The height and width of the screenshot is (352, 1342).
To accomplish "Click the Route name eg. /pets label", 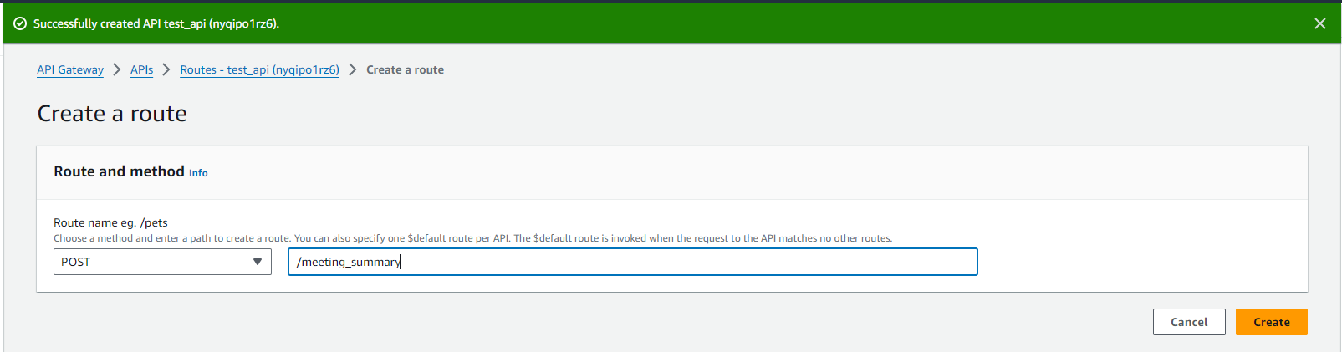I will (x=110, y=222).
